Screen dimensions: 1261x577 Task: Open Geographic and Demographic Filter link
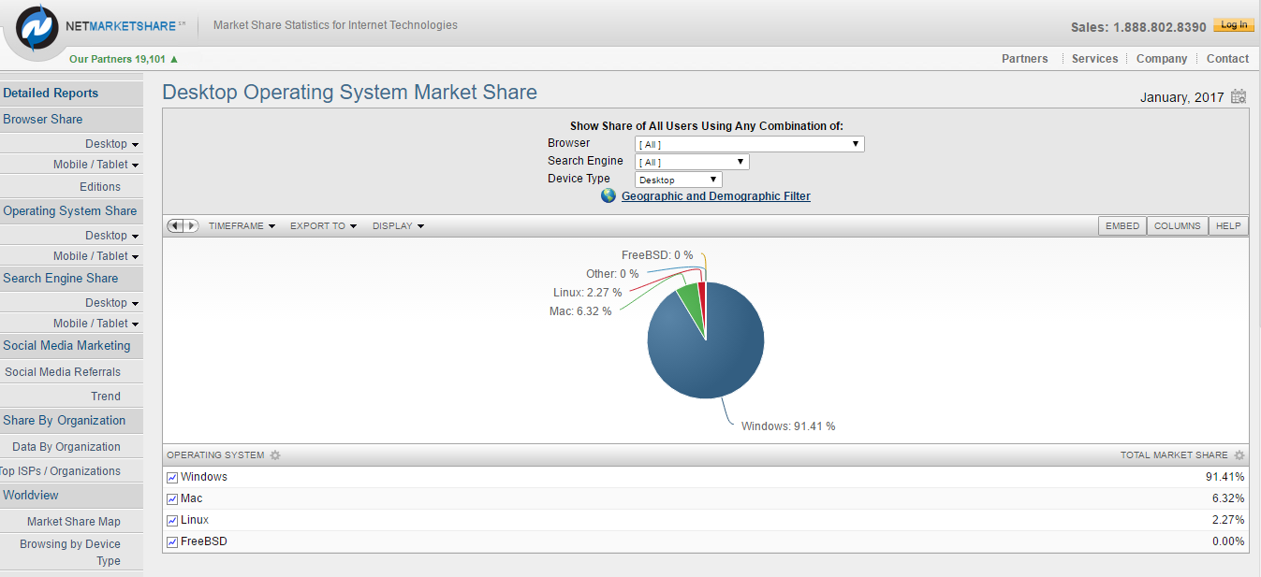[x=716, y=196]
